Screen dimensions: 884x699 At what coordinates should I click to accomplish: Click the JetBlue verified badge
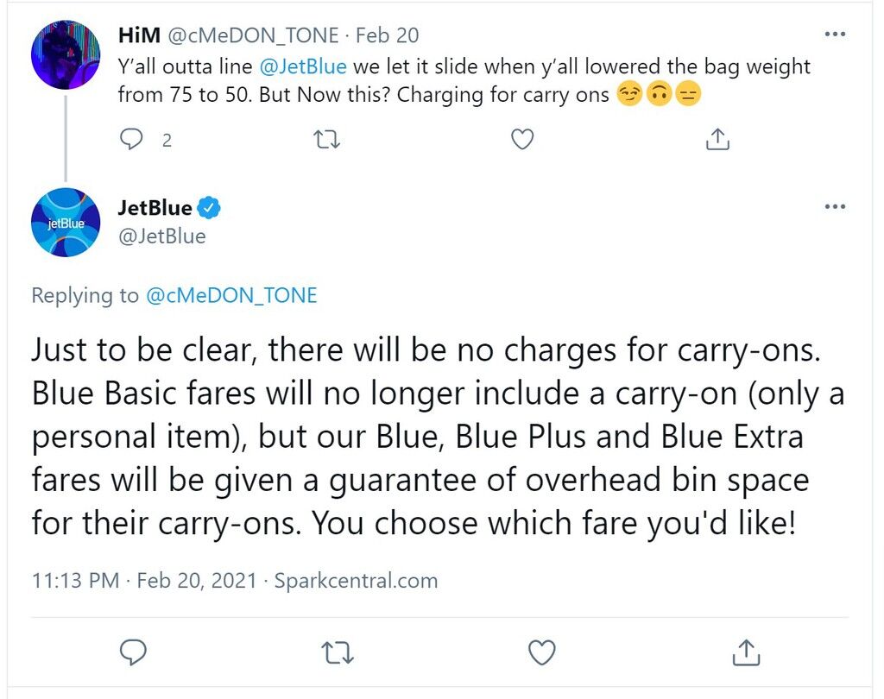pyautogui.click(x=209, y=208)
